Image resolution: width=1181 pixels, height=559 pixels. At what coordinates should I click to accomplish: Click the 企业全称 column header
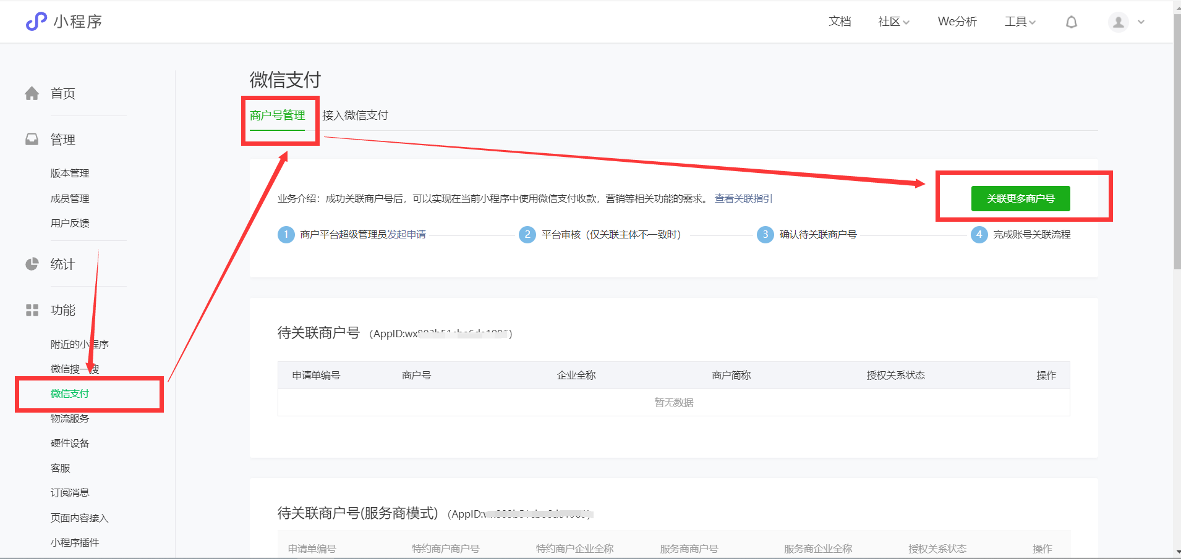pos(576,376)
